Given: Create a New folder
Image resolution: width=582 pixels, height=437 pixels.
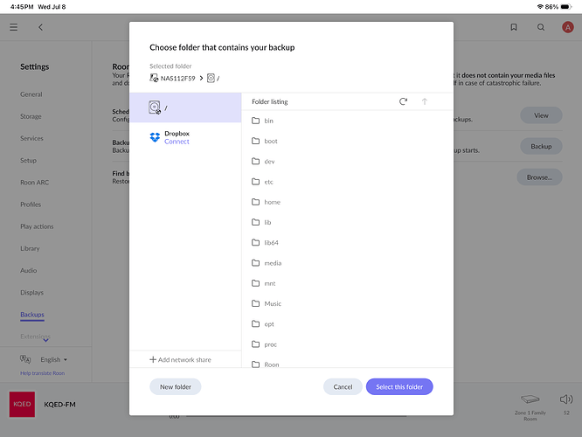Looking at the screenshot, I should click(x=176, y=387).
